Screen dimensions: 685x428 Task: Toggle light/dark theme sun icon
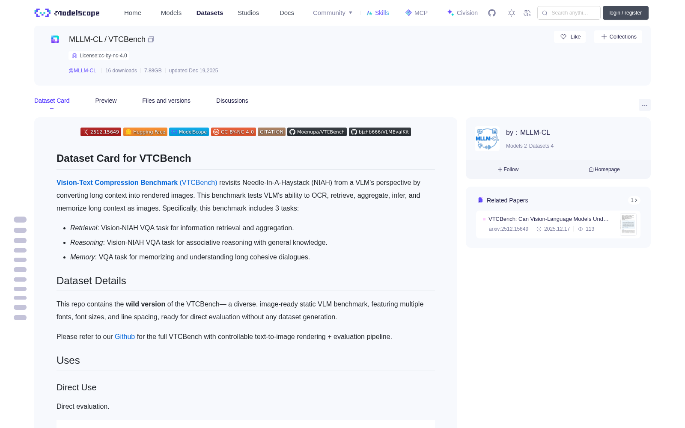[512, 13]
